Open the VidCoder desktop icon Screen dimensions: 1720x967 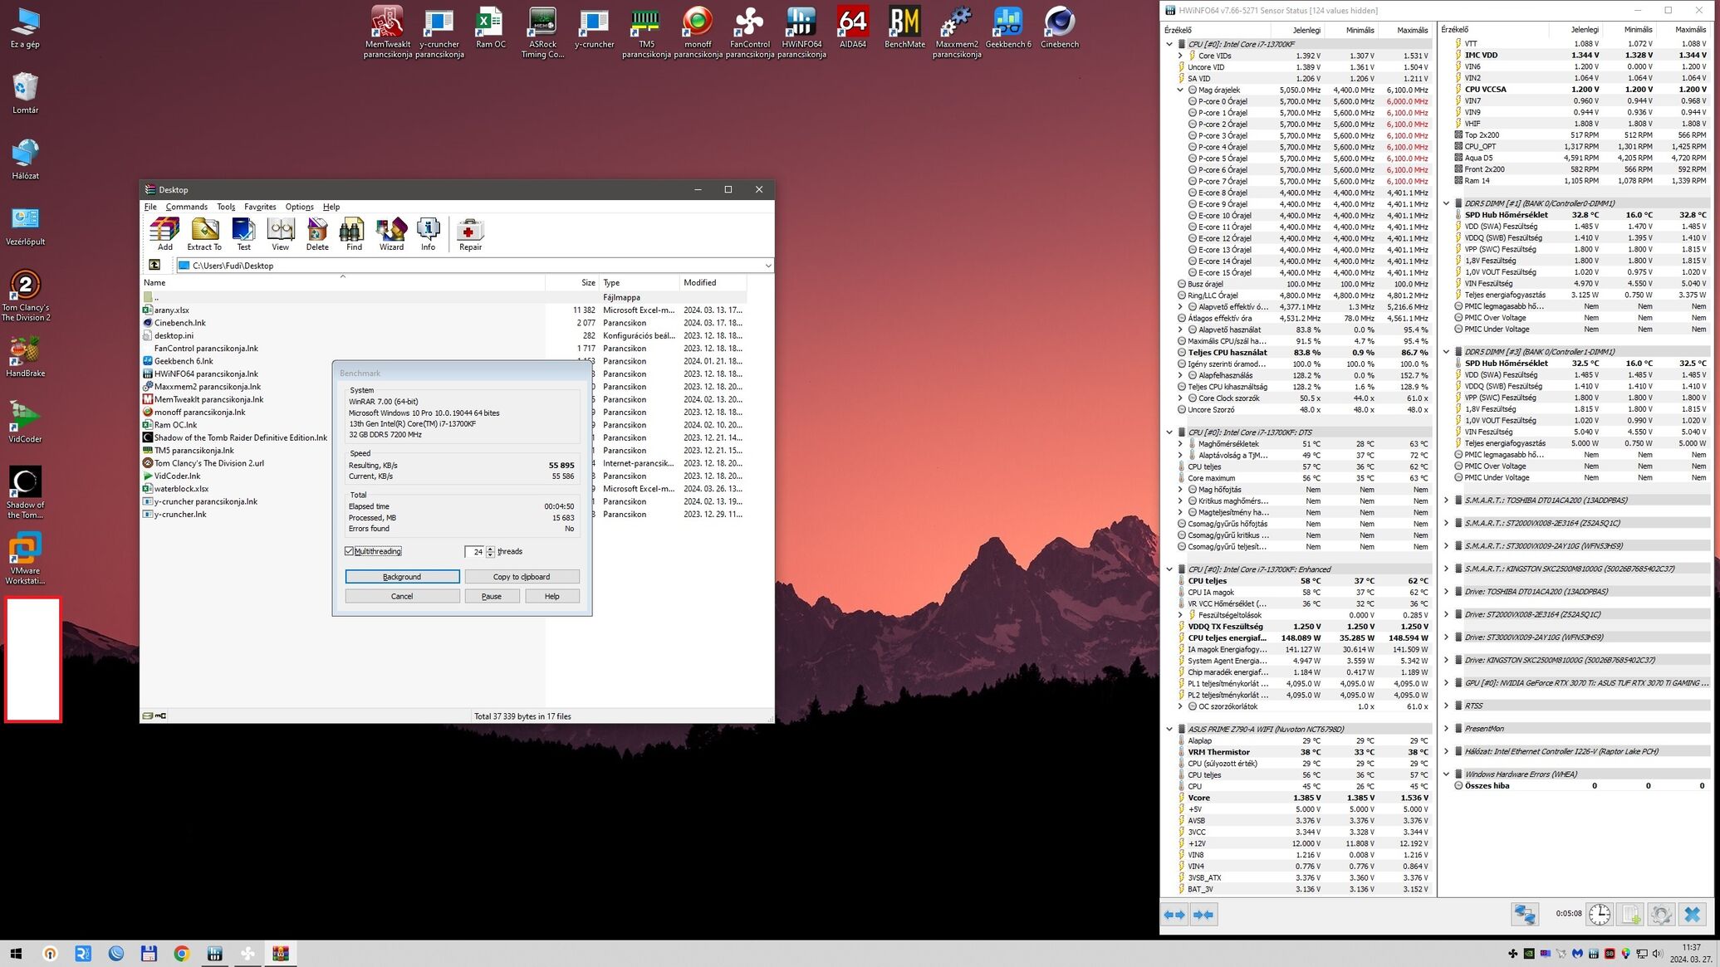click(x=25, y=422)
